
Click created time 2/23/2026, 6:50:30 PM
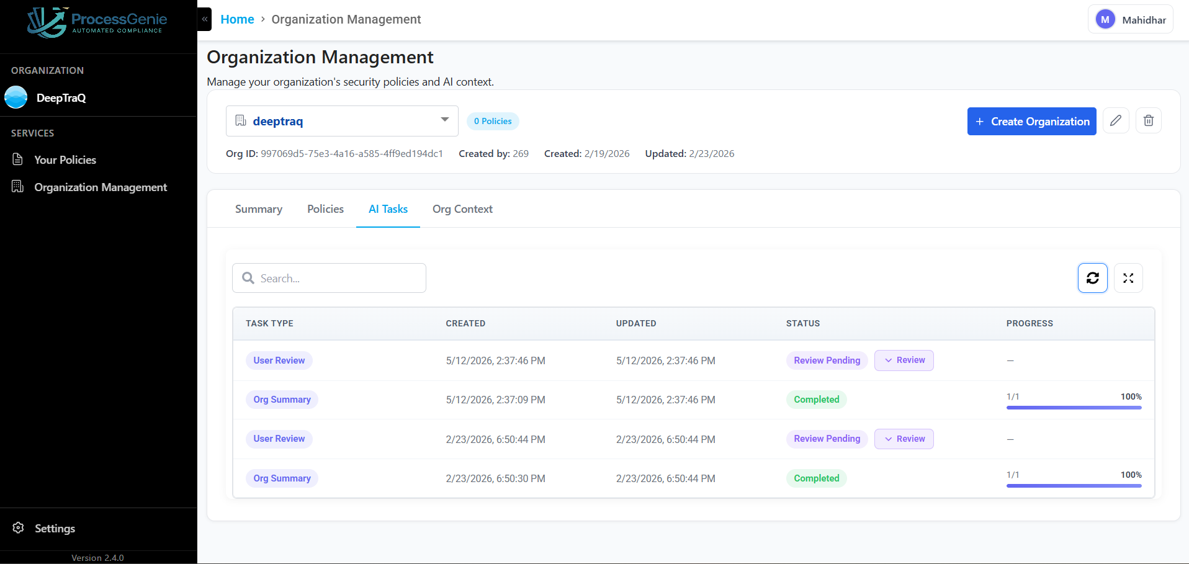(x=495, y=478)
